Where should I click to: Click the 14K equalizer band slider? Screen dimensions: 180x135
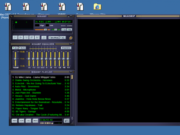click(x=64, y=59)
